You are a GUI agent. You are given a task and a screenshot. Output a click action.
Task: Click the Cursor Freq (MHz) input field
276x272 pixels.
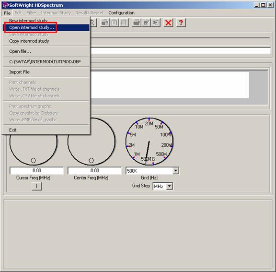click(36, 170)
